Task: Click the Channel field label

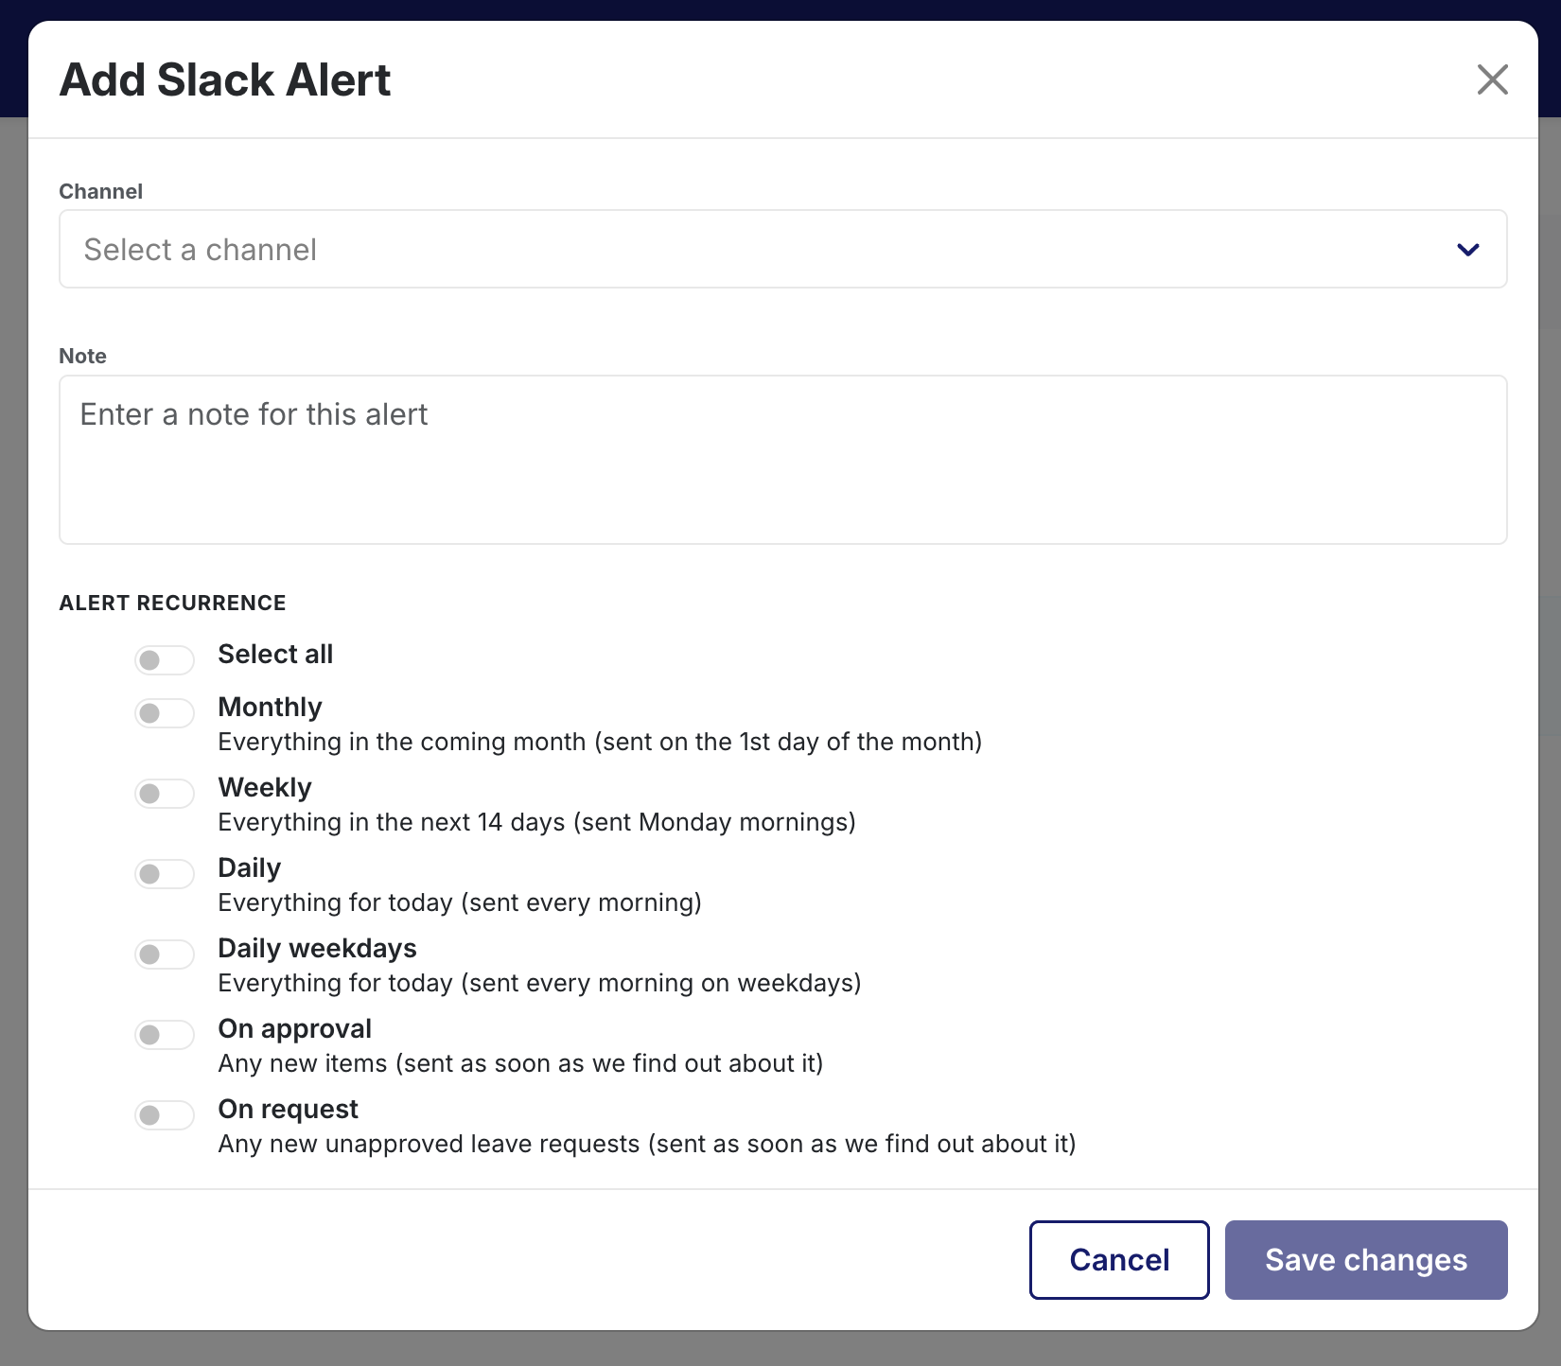Action: pos(100,191)
